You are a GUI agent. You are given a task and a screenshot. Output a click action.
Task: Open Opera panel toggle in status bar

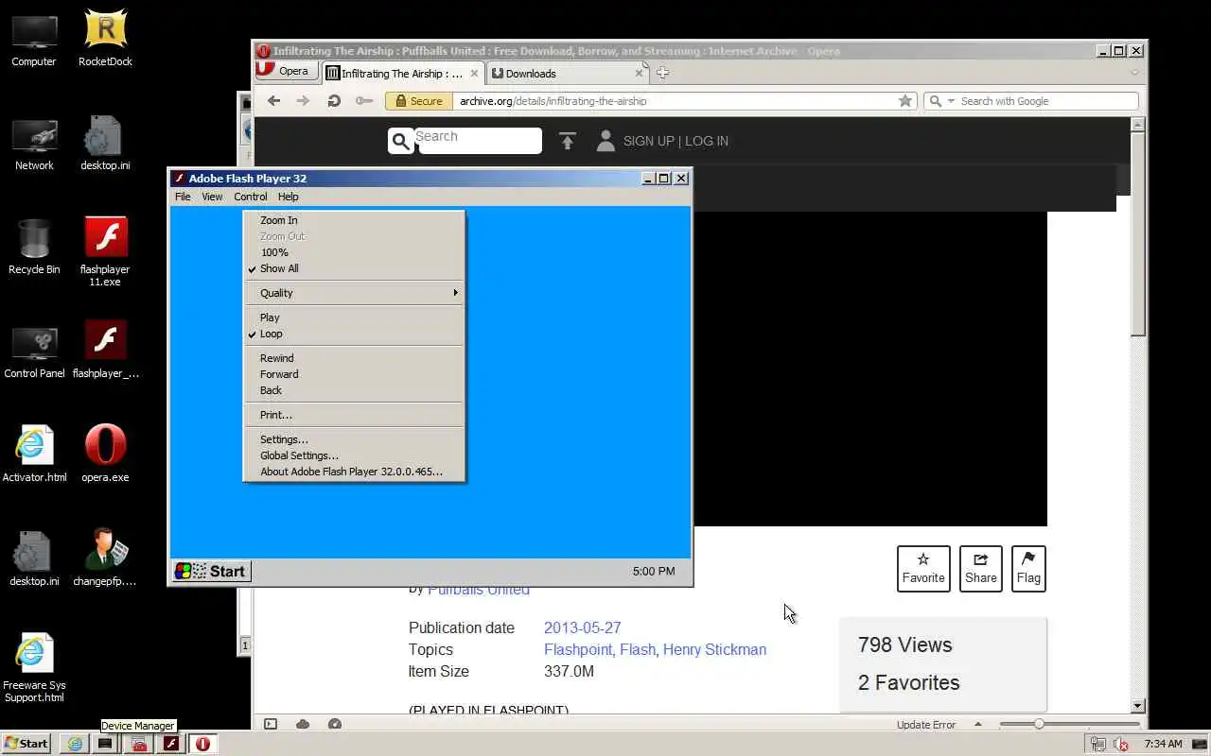coord(271,725)
